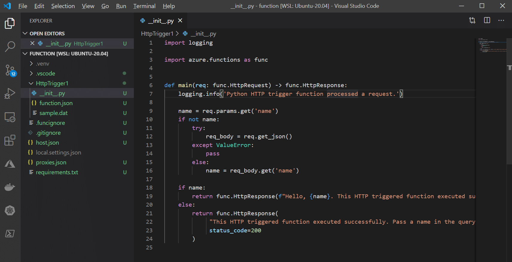The width and height of the screenshot is (512, 262).
Task: Open the Selection menu
Action: tap(63, 6)
